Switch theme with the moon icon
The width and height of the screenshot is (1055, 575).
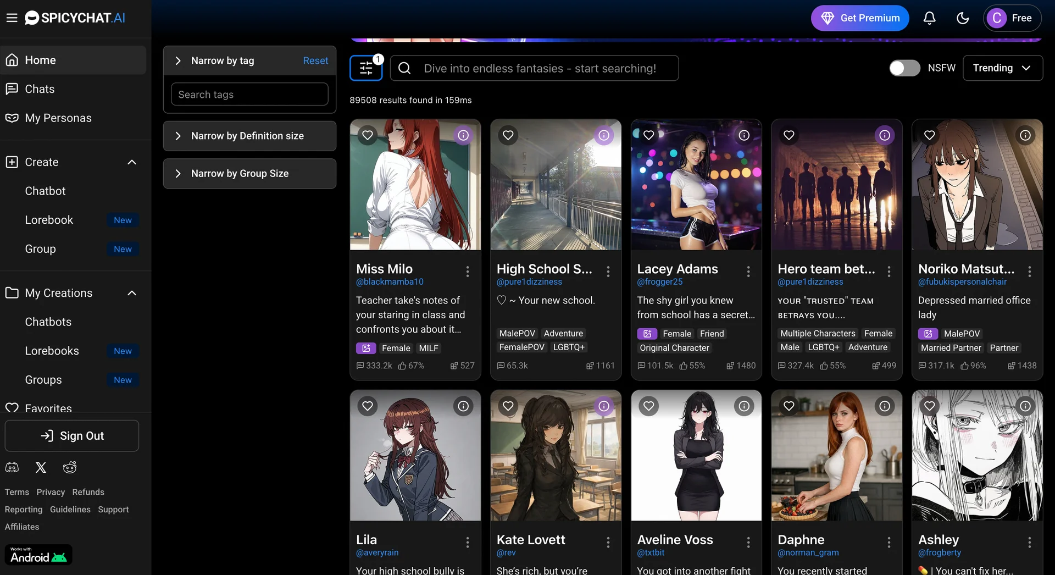click(x=963, y=18)
